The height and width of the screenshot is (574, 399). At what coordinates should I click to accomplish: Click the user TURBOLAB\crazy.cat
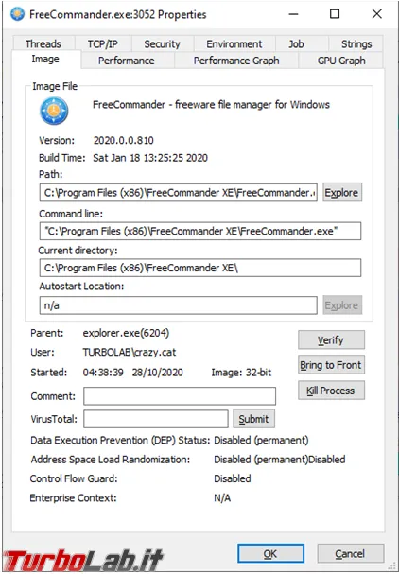click(130, 352)
